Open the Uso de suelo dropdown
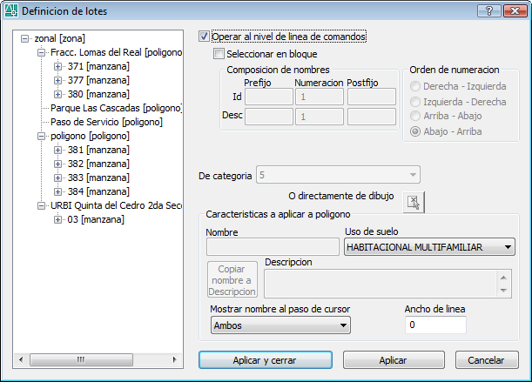The width and height of the screenshot is (532, 382). point(429,247)
